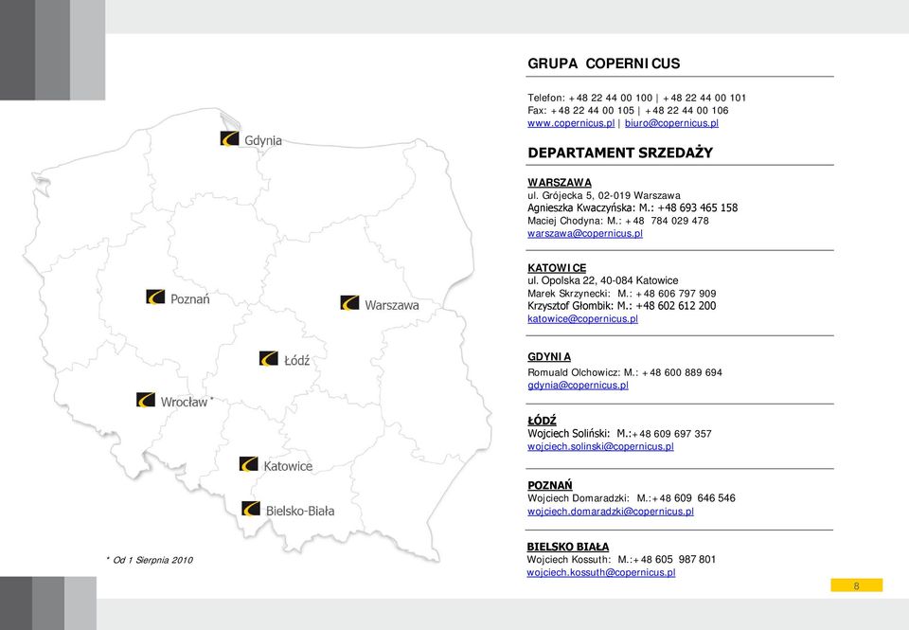Click the Fax number line
This screenshot has width=909, height=630.
point(628,110)
